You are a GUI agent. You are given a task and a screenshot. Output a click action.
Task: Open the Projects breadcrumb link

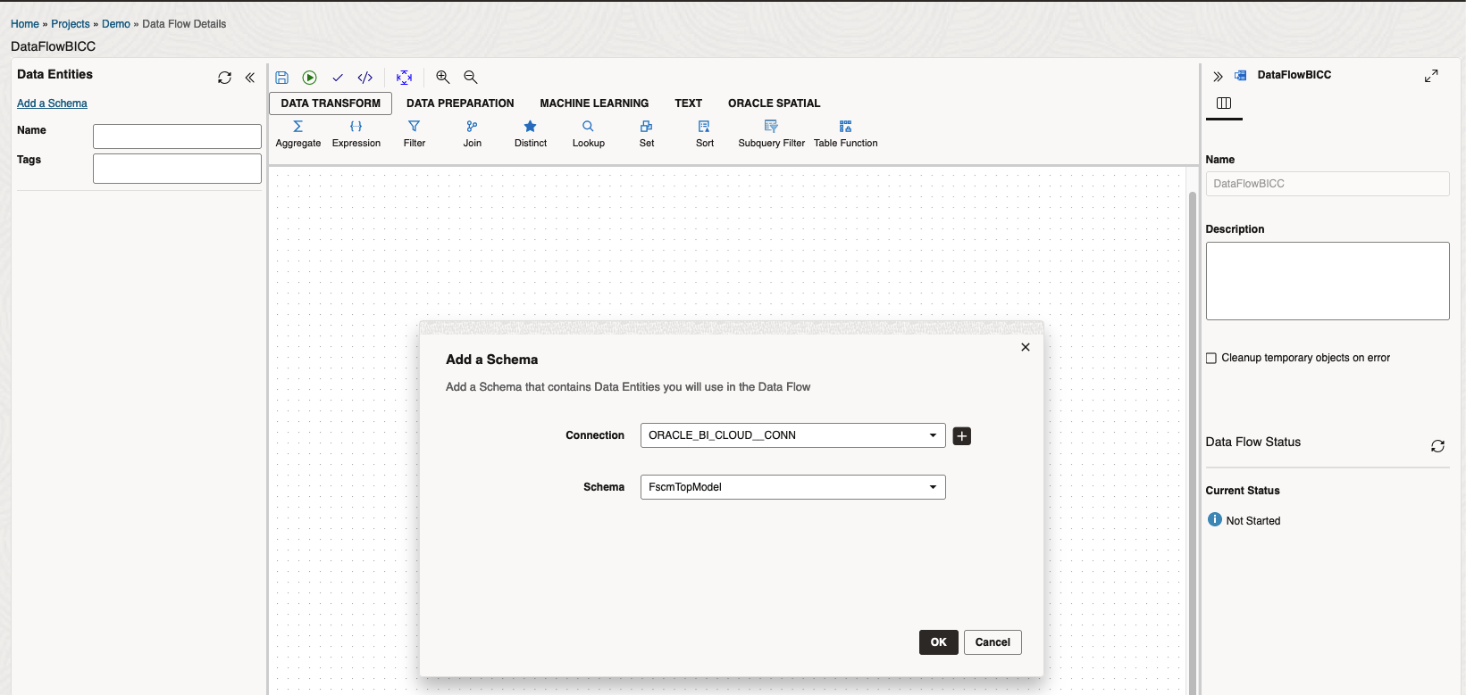(71, 24)
